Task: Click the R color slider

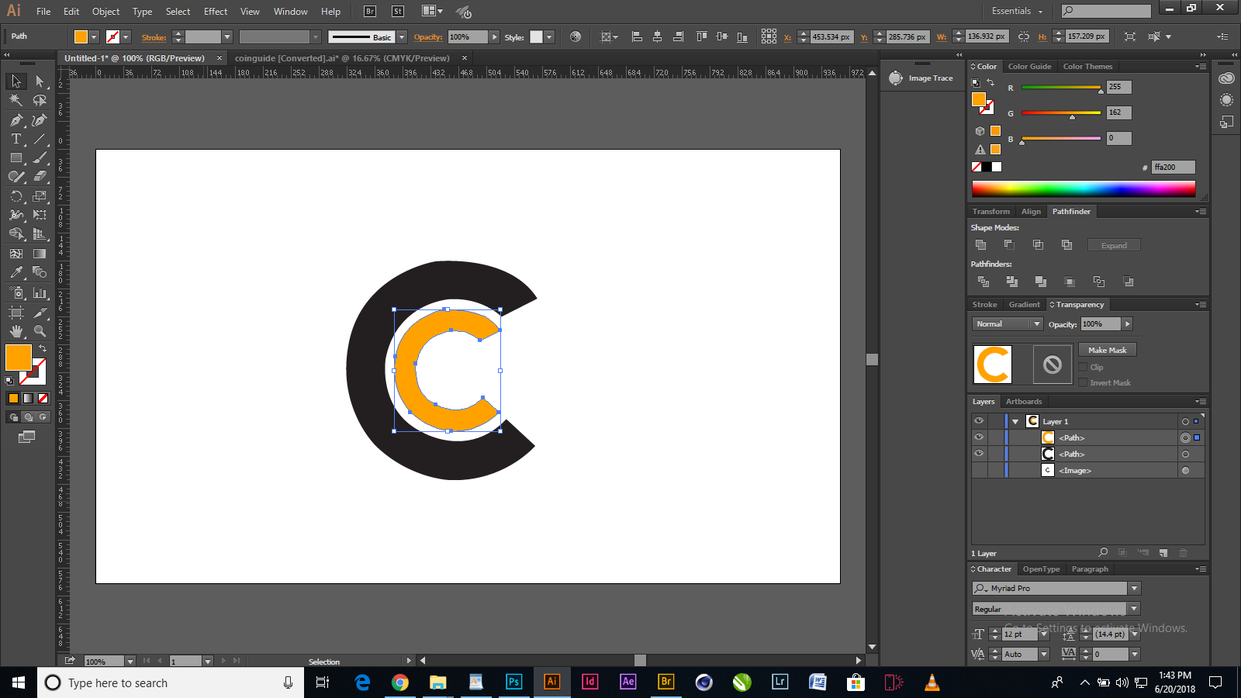Action: (1061, 88)
